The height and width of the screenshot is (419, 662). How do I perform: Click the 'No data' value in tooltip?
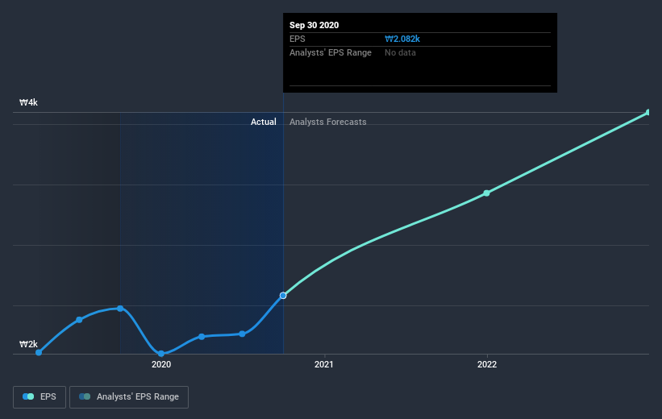click(400, 52)
